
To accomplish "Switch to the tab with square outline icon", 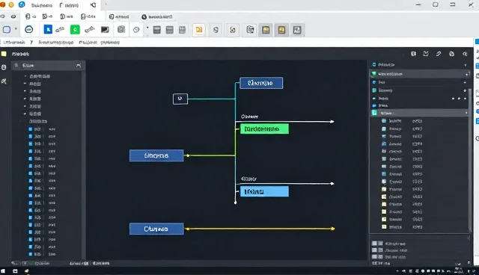I will coord(119,16).
